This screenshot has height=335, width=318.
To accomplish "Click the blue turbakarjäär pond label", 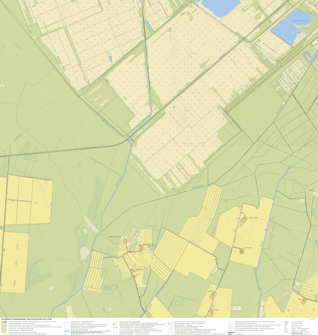I will pyautogui.click(x=301, y=20).
